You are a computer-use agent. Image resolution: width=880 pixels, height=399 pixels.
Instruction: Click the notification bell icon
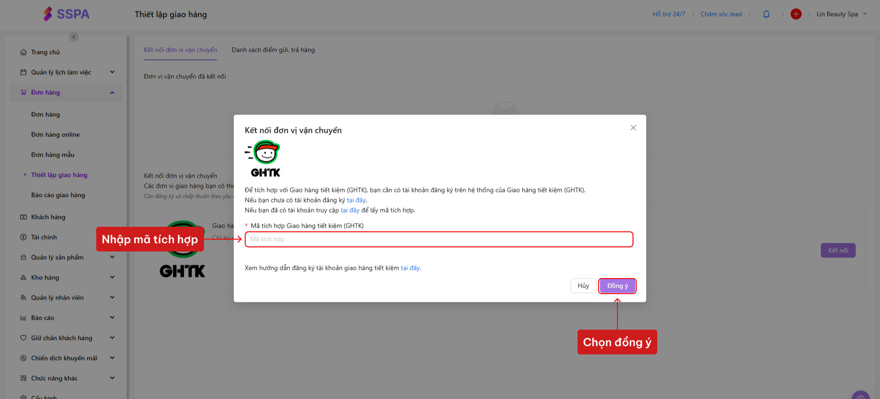tap(766, 14)
